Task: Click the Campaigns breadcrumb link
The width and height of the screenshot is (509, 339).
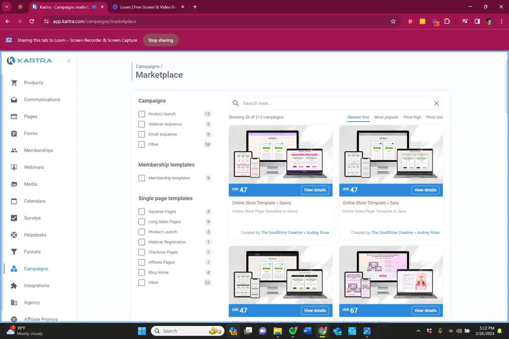Action: [x=148, y=67]
